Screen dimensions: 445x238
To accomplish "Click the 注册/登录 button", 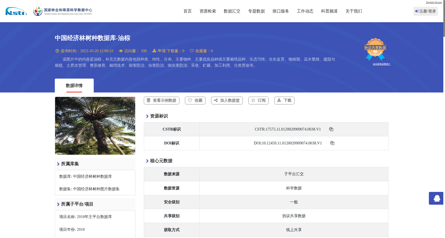I will [x=426, y=11].
